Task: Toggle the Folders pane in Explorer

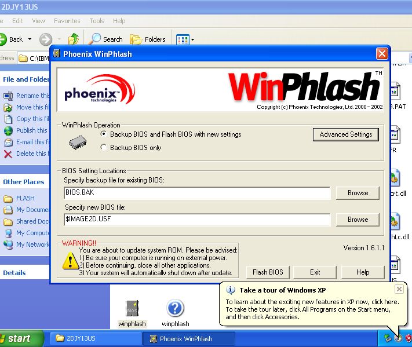Action: point(148,39)
